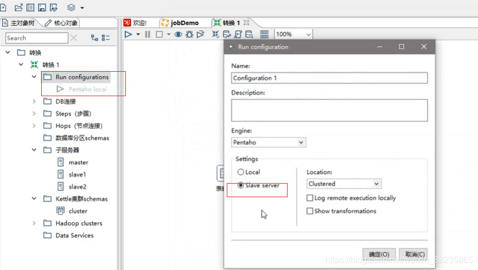Image resolution: width=478 pixels, height=270 pixels.
Task: Click the replay transformation icon
Action: click(200, 34)
